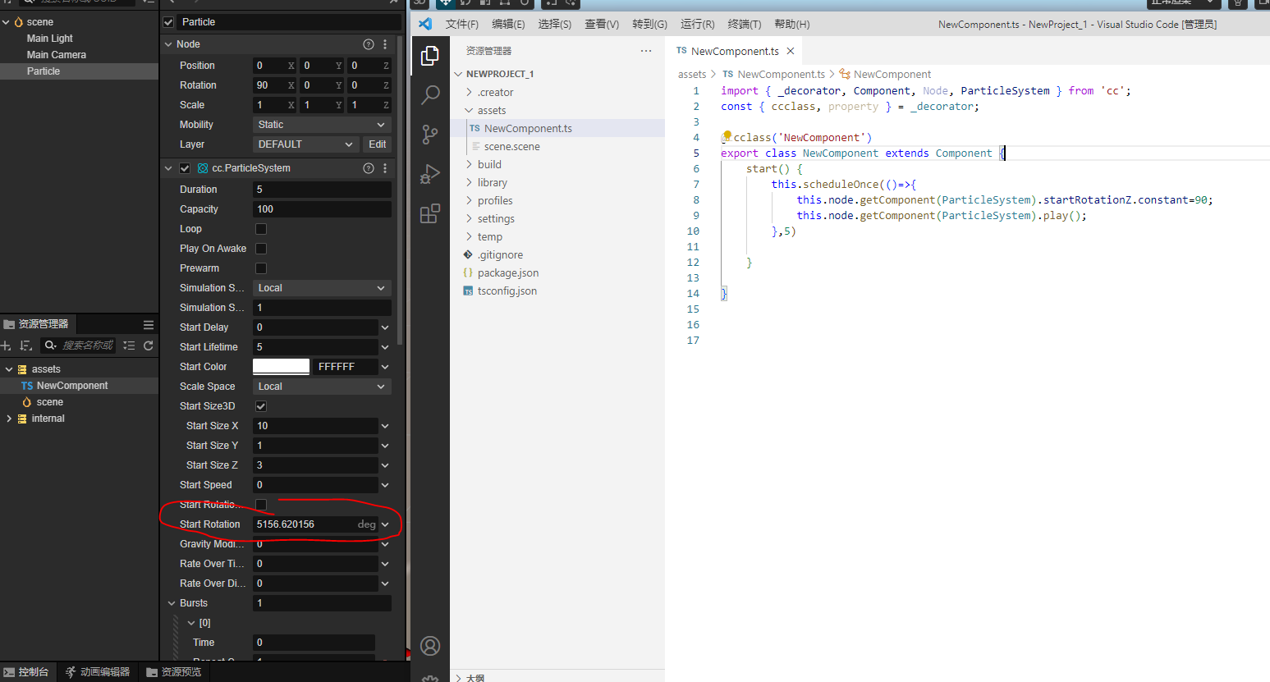Click the Start Color white swatch
This screenshot has width=1270, height=682.
click(x=281, y=367)
